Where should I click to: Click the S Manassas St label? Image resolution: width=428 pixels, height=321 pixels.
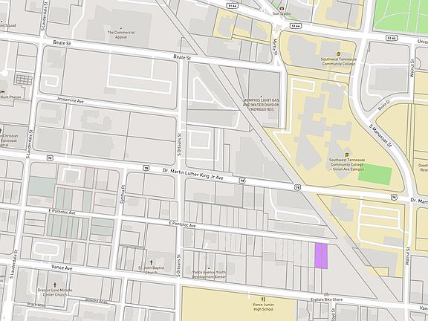pyautogui.click(x=380, y=136)
